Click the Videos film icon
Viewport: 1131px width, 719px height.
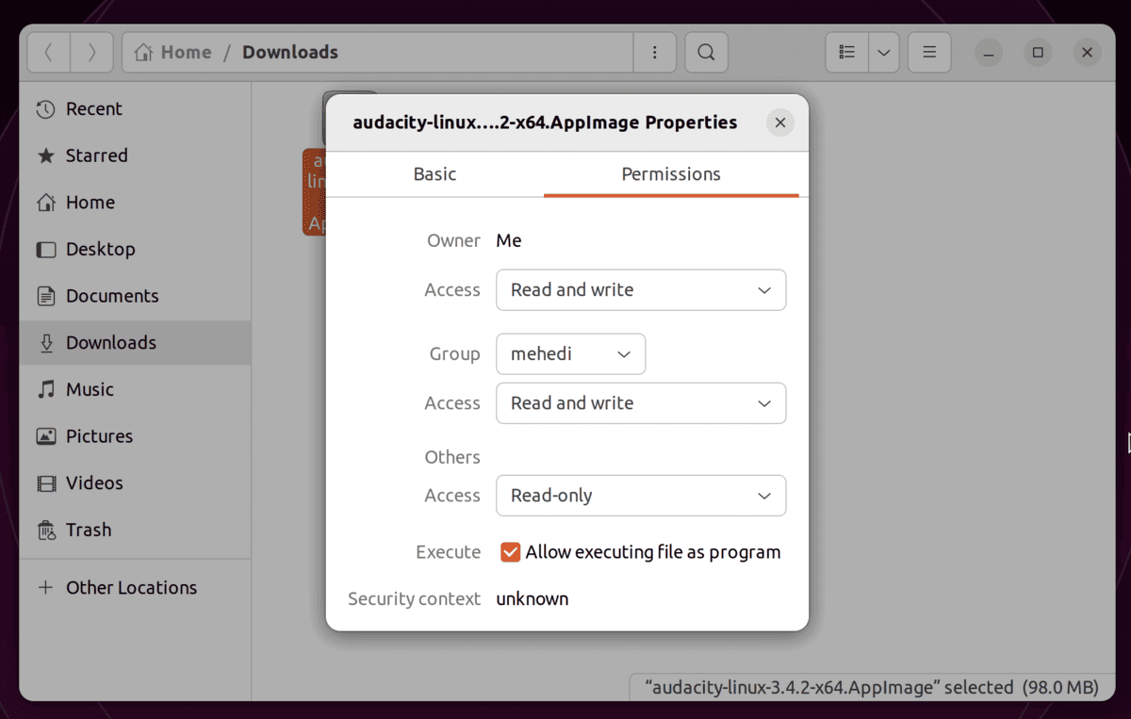45,483
